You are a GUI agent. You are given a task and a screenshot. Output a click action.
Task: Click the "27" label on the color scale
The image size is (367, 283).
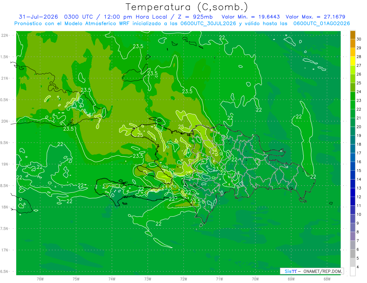point(359,65)
